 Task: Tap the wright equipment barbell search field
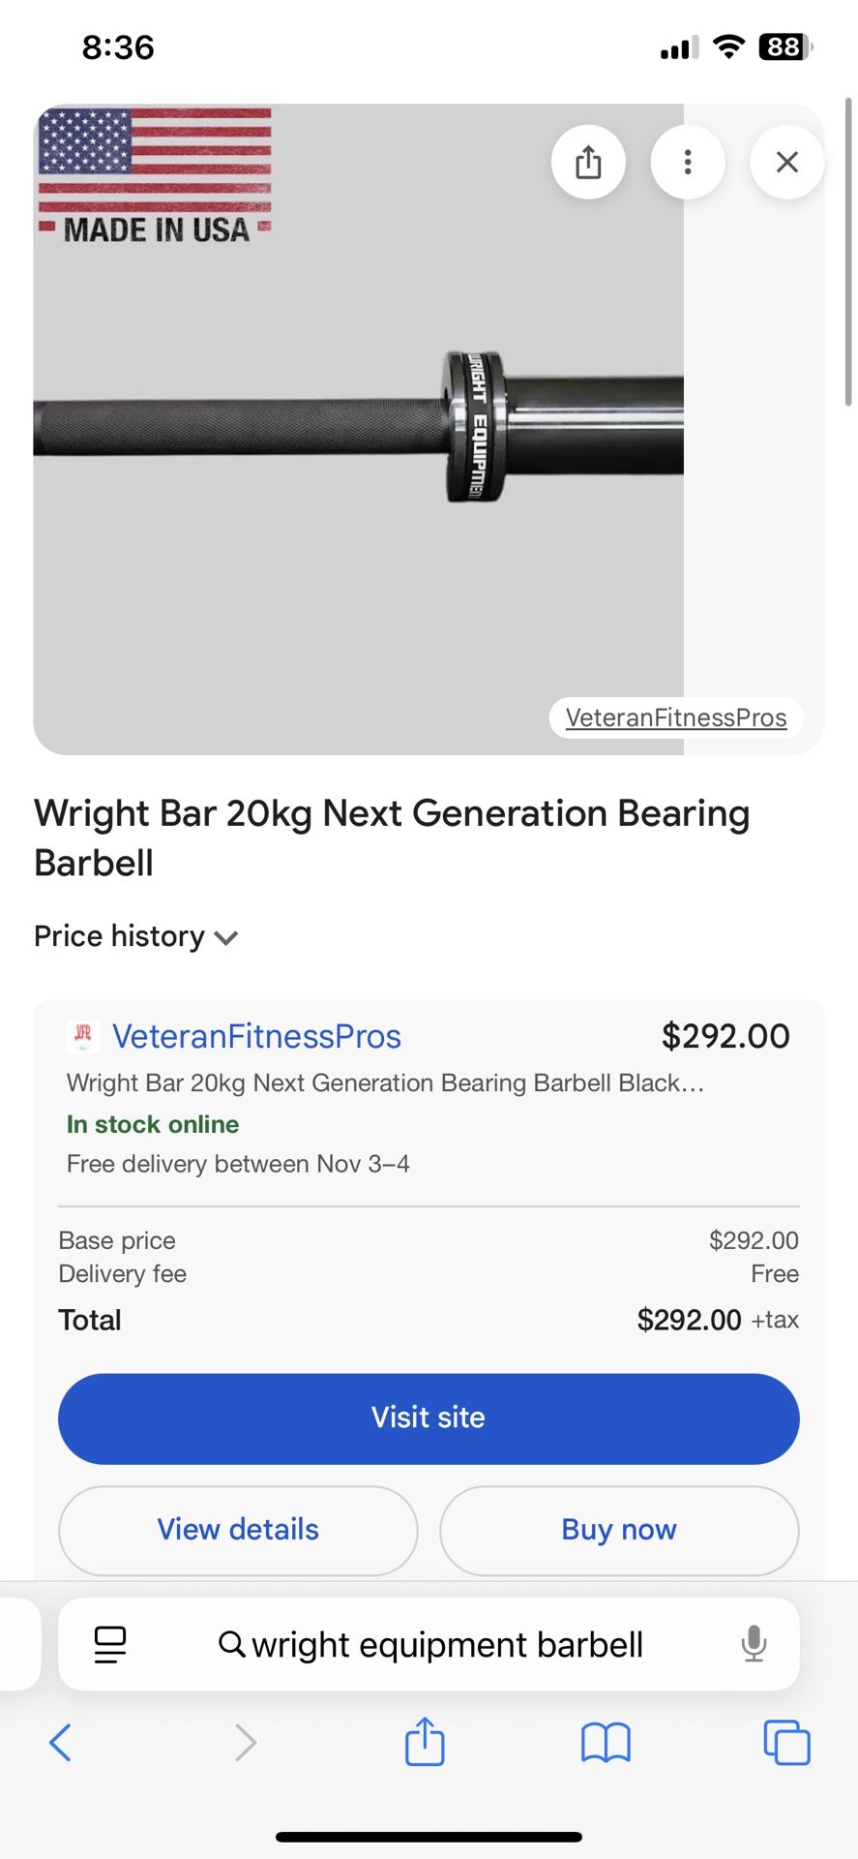pos(445,1644)
